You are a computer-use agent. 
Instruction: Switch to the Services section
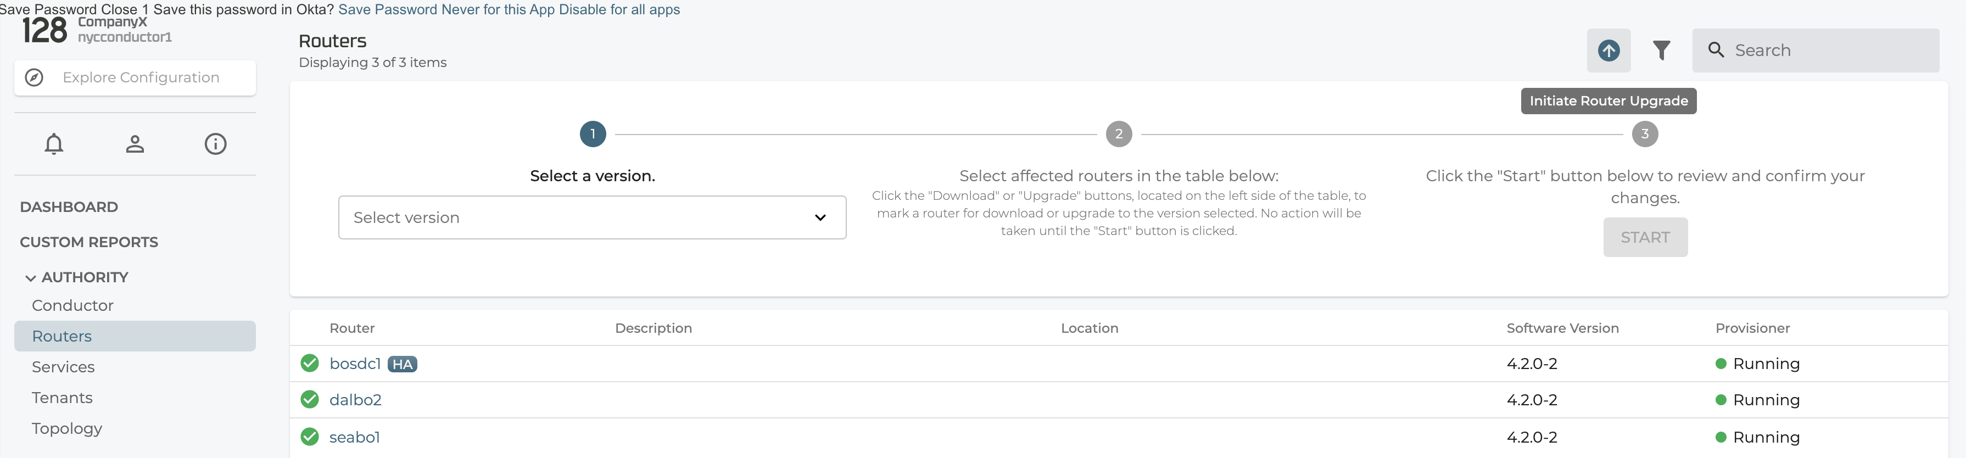point(63,367)
